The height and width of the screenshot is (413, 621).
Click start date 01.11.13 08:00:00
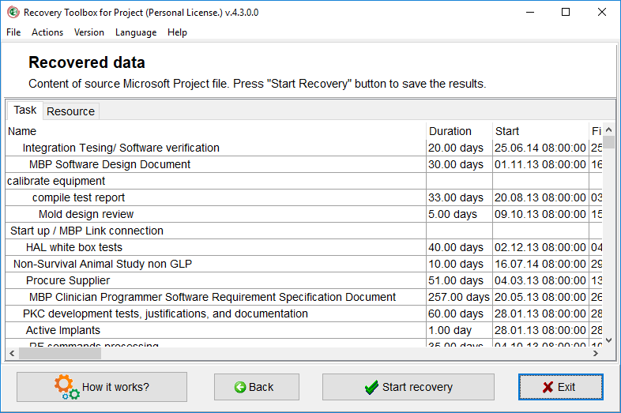(540, 164)
